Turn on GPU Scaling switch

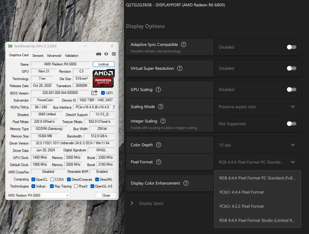coord(291,89)
